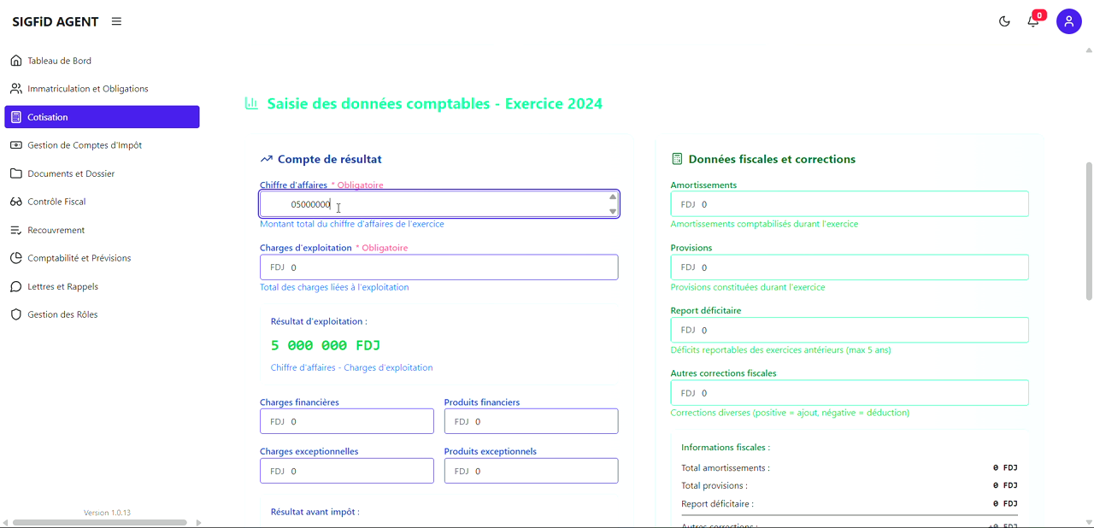This screenshot has width=1094, height=528.
Task: Click the Gestion de Comptes d'Impôt card icon
Action: (x=15, y=144)
